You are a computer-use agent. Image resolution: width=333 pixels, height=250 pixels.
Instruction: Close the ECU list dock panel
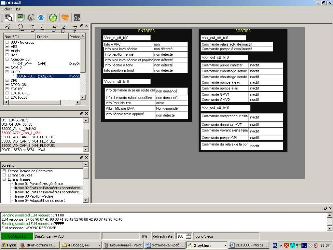[x=87, y=26]
